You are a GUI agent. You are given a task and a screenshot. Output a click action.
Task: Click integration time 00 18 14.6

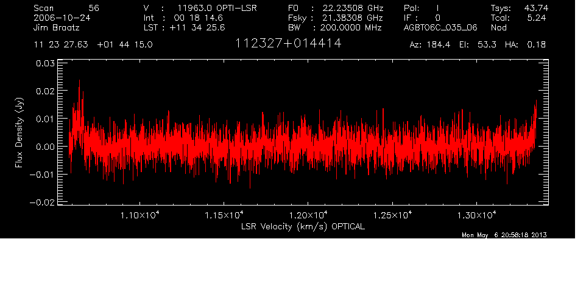tap(199, 18)
